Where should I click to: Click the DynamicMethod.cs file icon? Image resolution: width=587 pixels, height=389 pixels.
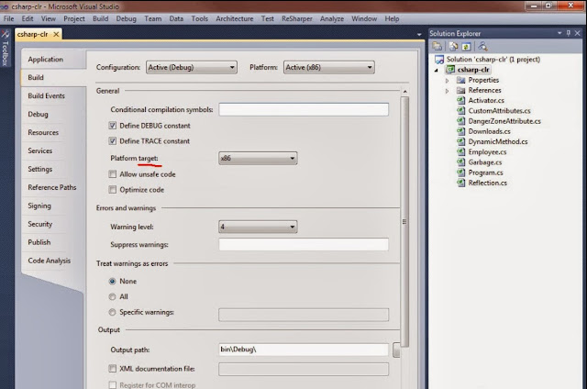(x=460, y=141)
